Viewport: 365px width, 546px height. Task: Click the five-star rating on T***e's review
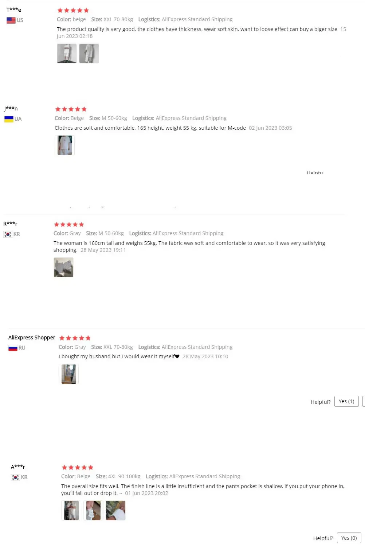click(x=73, y=11)
